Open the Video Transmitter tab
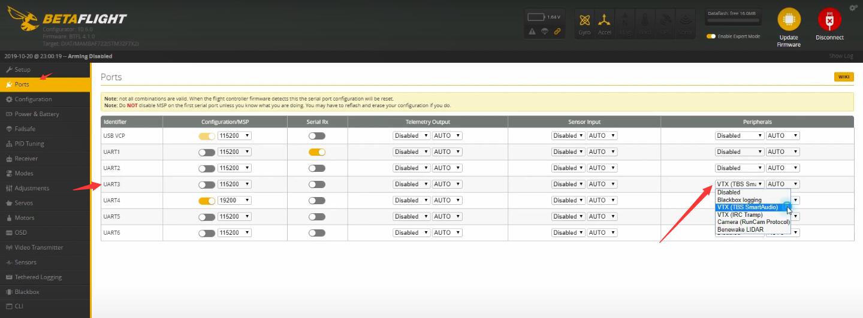863x318 pixels. tap(46, 247)
